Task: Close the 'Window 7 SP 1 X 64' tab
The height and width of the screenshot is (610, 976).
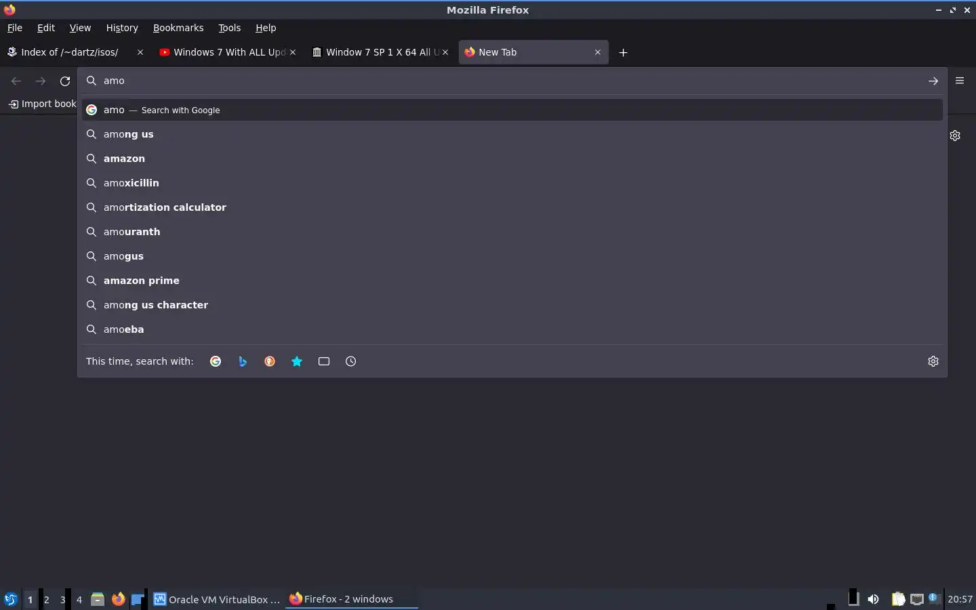Action: 445,52
